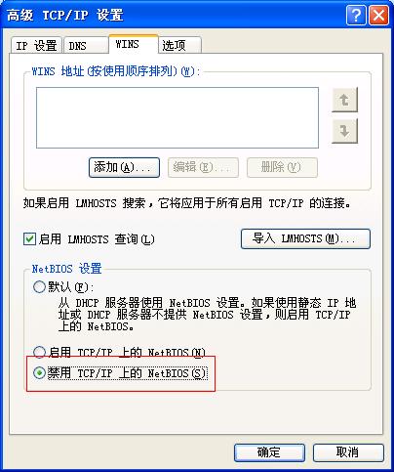Click inside the WINS address list box
394x472 pixels.
tap(177, 117)
